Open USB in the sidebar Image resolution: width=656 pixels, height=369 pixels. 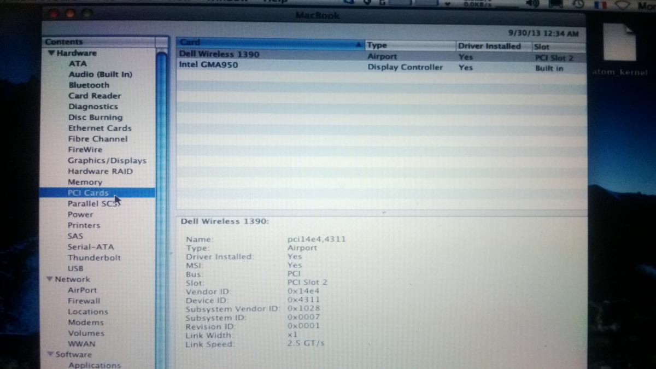75,268
